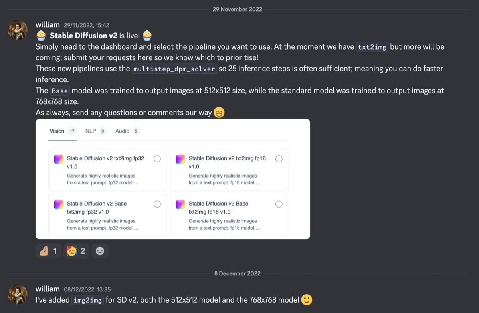Click the gradient icon of Base txt2img fp16
This screenshot has height=313, width=479.
point(180,204)
